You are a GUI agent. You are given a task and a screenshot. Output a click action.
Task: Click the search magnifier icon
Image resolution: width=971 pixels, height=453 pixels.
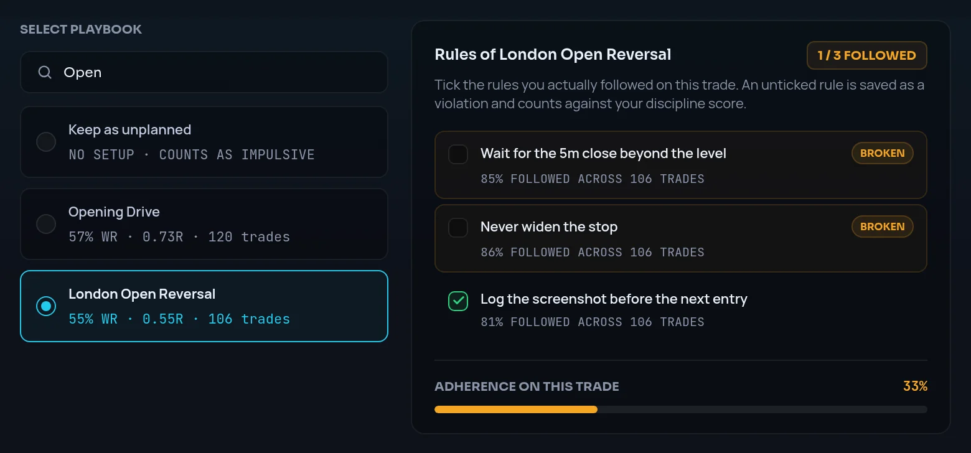[45, 72]
